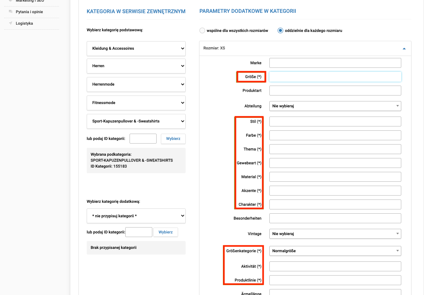The width and height of the screenshot is (424, 295).
Task: Open the Herrenmode category dropdown
Action: coord(136,84)
